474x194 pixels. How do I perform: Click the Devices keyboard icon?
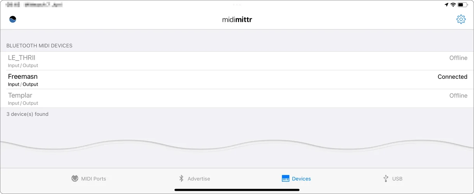pyautogui.click(x=286, y=178)
